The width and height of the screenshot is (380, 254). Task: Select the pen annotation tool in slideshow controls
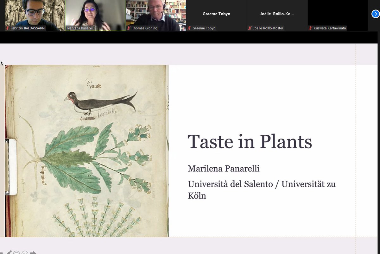click(9, 252)
